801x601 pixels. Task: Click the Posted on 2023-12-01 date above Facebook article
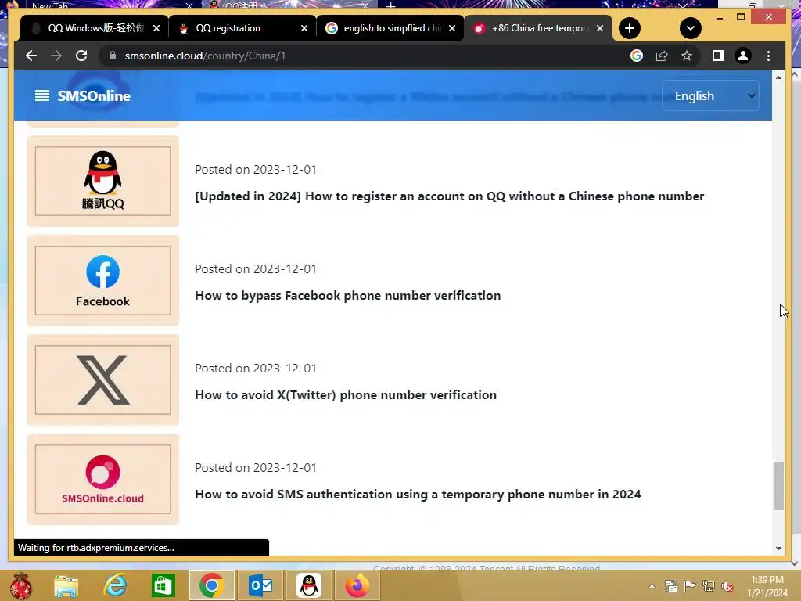(x=256, y=269)
